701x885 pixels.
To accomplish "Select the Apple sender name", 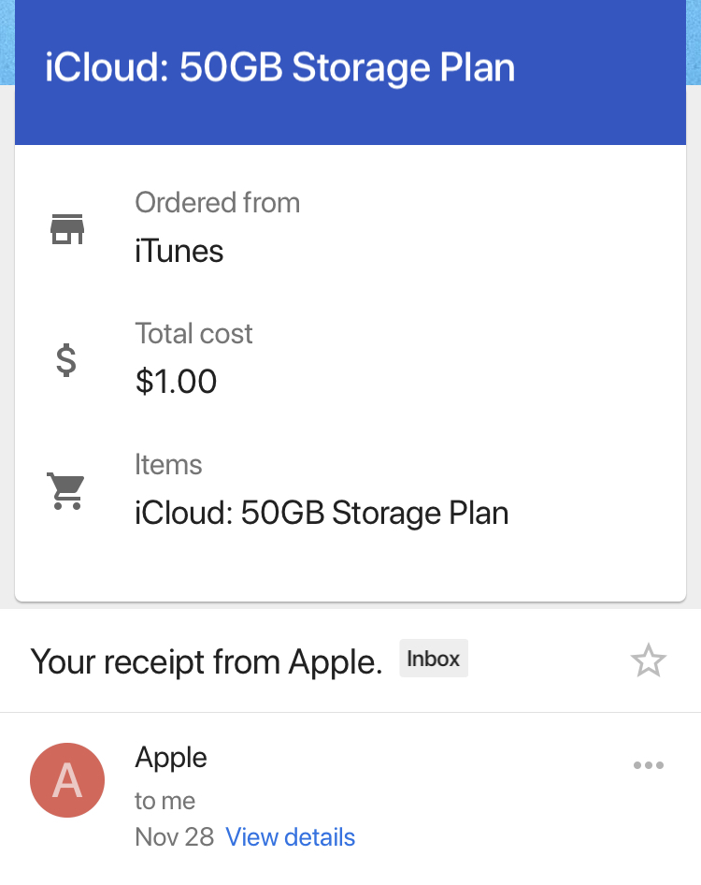I will tap(171, 757).
